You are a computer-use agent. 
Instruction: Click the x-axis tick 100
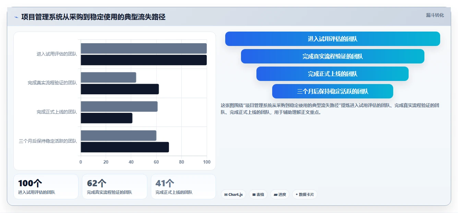[x=207, y=162]
